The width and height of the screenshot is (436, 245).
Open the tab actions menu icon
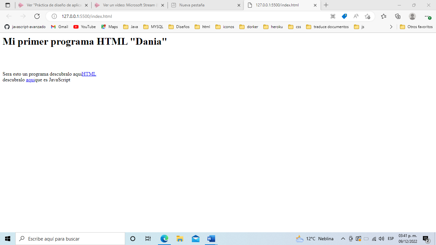pos(8,5)
